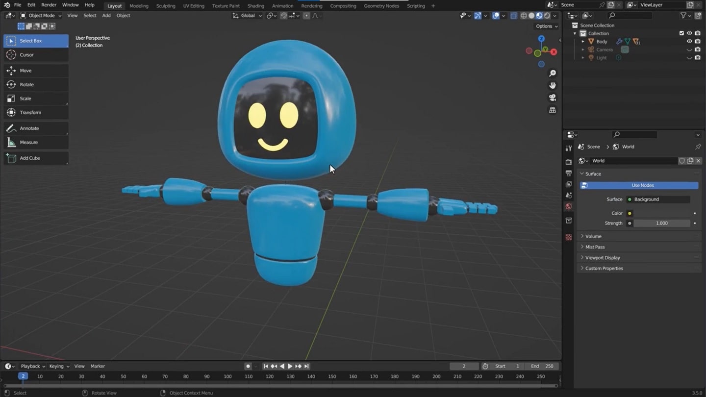Open the Scene Properties tab

(568, 196)
